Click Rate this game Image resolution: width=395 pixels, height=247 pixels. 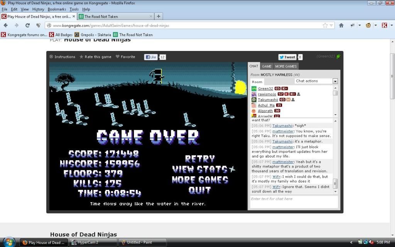tap(96, 57)
